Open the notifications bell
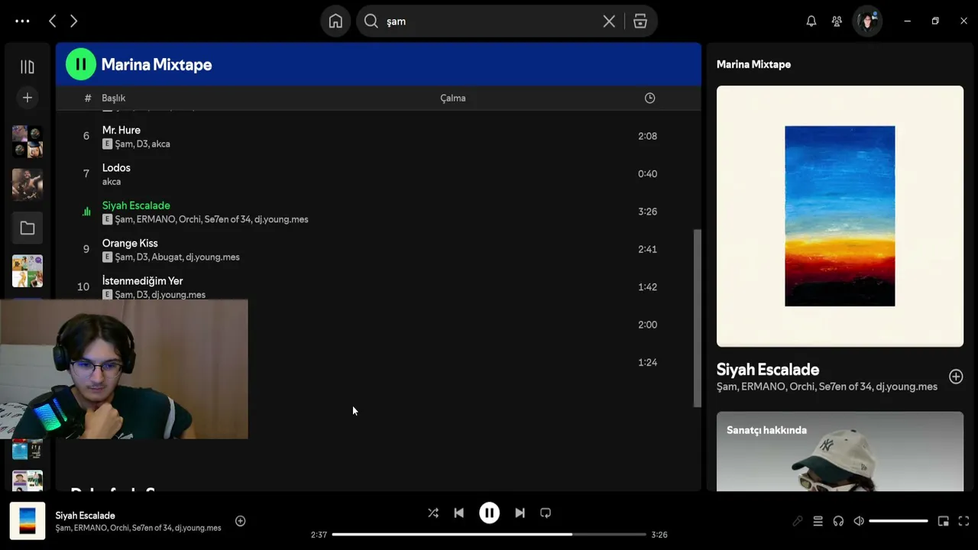Screen dimensions: 978x550 click(811, 21)
